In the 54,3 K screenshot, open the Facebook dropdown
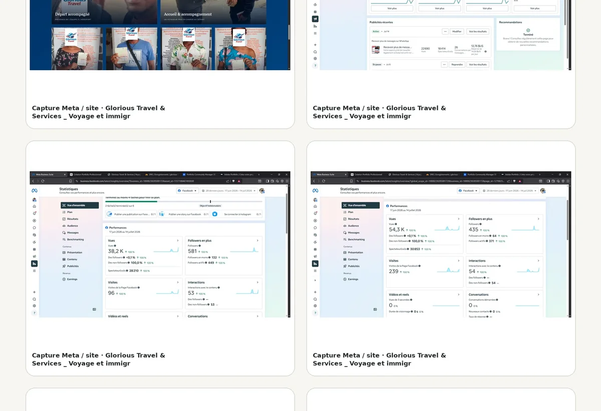Viewport: 601px width, 411px height. point(468,191)
